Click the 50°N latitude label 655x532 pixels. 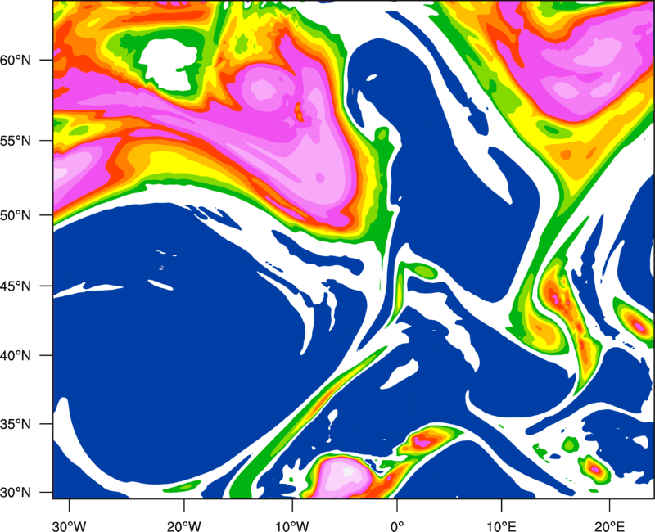pyautogui.click(x=16, y=215)
